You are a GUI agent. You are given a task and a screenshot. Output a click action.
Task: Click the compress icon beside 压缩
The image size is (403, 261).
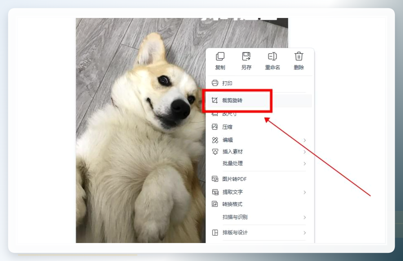point(215,127)
